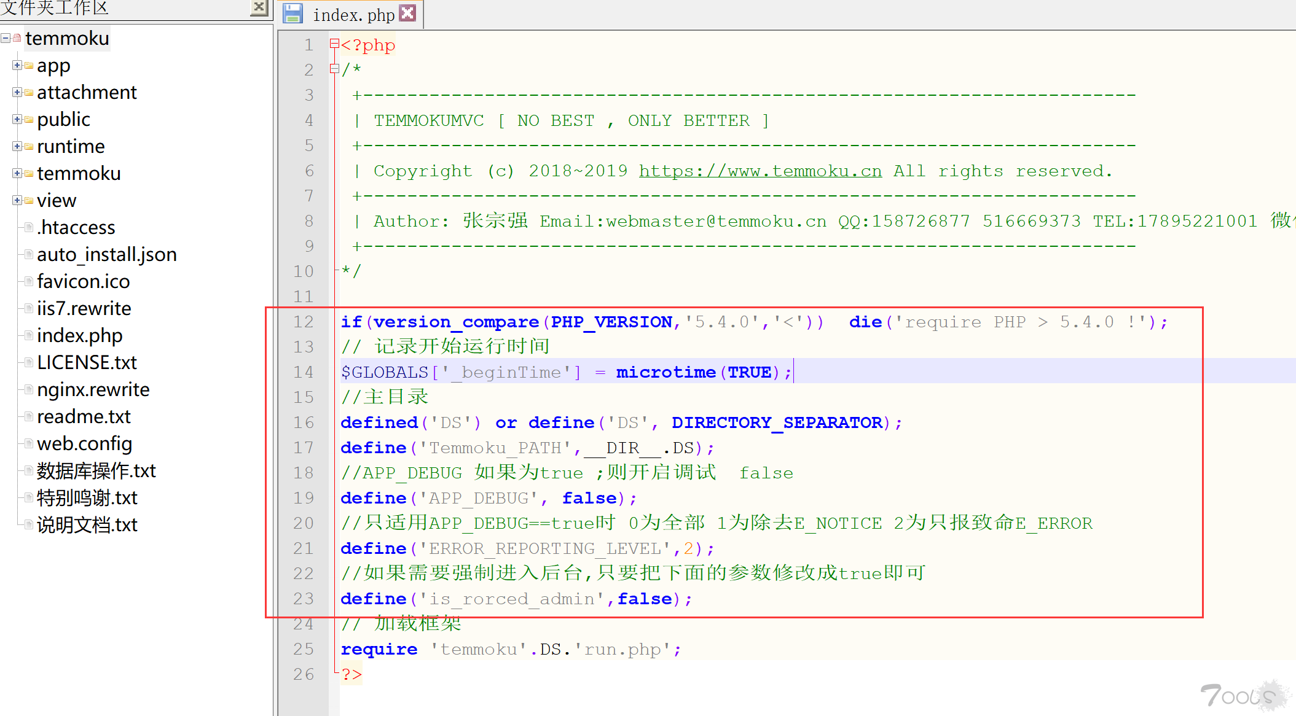Select iis7.rewrite file
The image size is (1296, 716).
84,308
